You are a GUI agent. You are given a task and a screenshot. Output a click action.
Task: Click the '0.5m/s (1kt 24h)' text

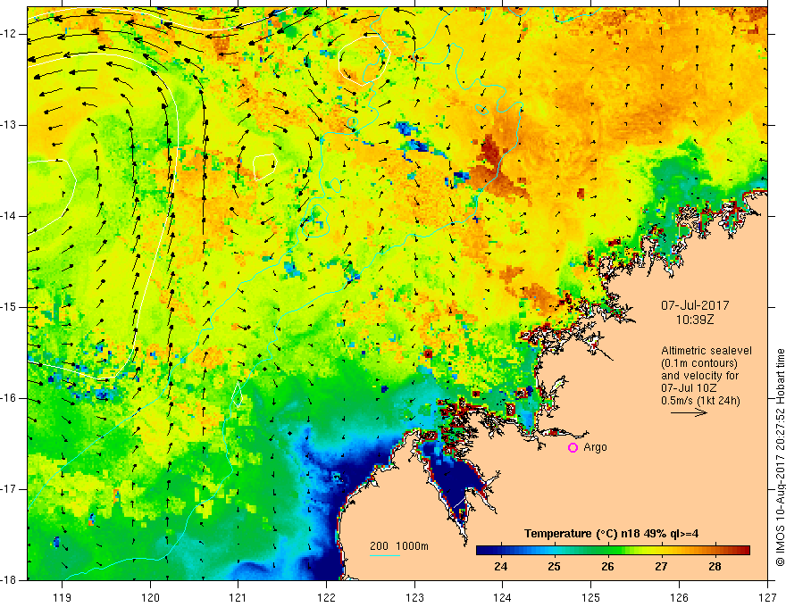click(x=700, y=401)
